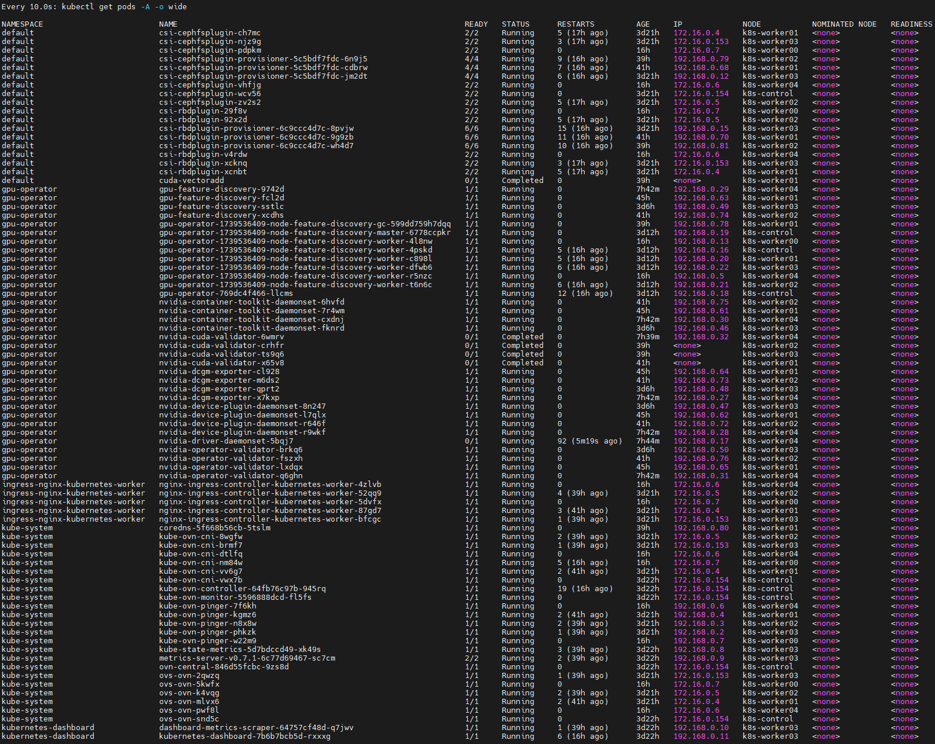Click pod csi-rbdplugin-xcnbt
The height and width of the screenshot is (744, 935).
pyautogui.click(x=203, y=172)
